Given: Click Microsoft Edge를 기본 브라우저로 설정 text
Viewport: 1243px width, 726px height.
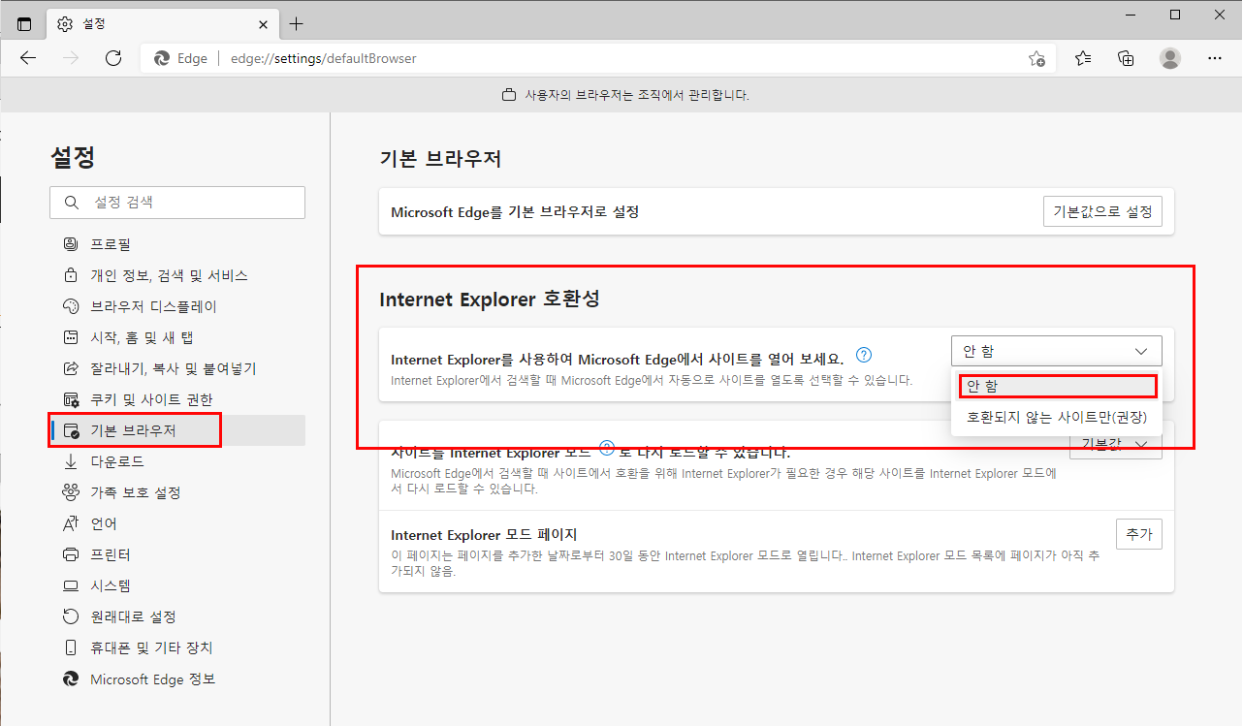Looking at the screenshot, I should point(515,211).
